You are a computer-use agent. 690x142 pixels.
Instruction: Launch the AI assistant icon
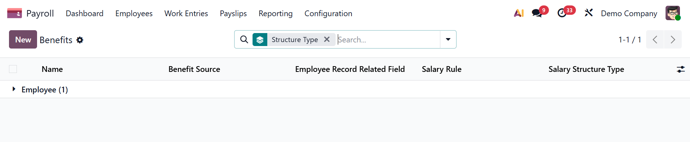[519, 13]
